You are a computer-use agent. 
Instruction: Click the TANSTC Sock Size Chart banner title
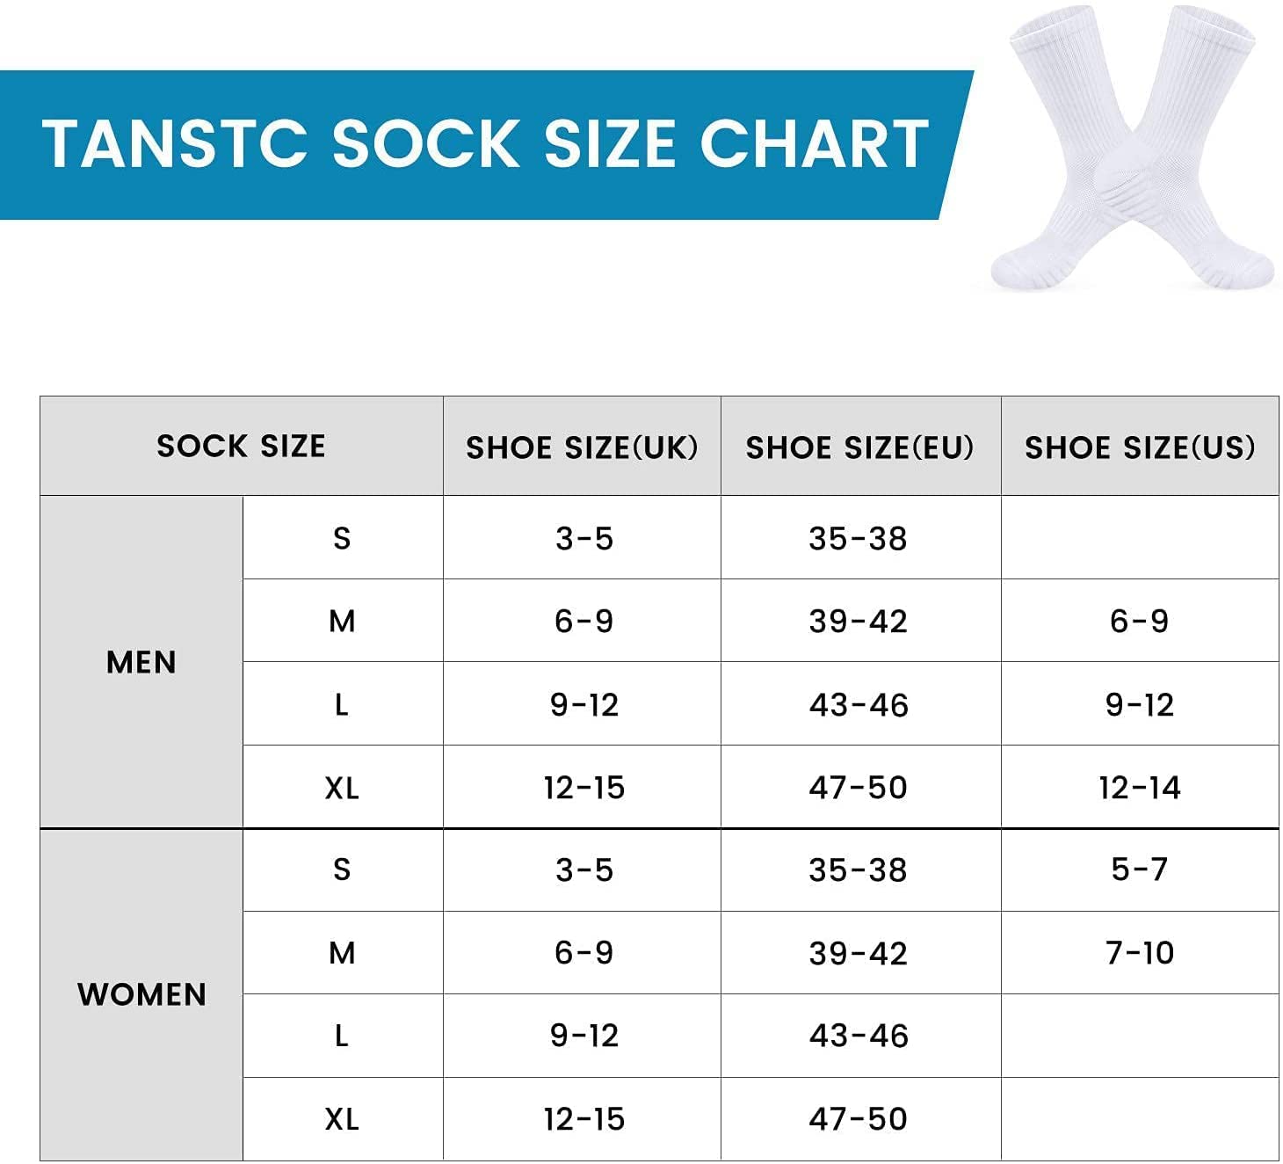pyautogui.click(x=485, y=143)
